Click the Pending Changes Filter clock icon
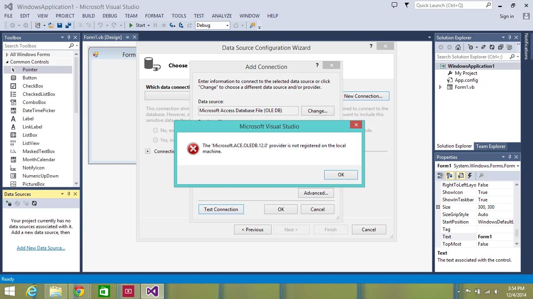 (x=471, y=47)
